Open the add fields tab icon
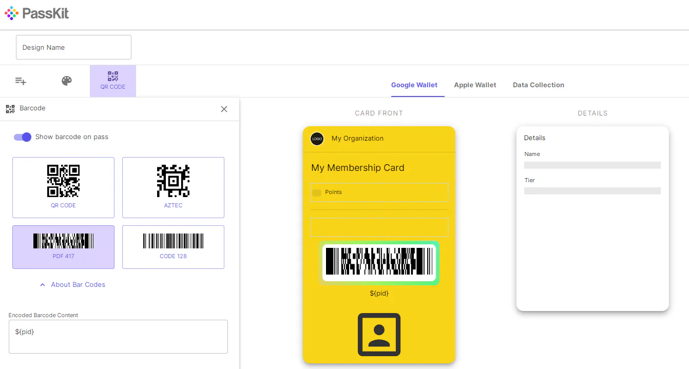Viewport: 689px width, 369px height. (21, 81)
